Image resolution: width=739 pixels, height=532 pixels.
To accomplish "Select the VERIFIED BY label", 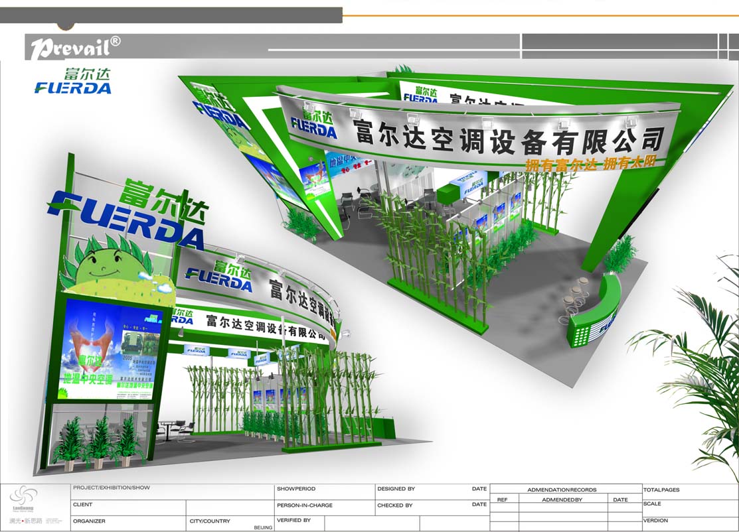I will (x=293, y=520).
